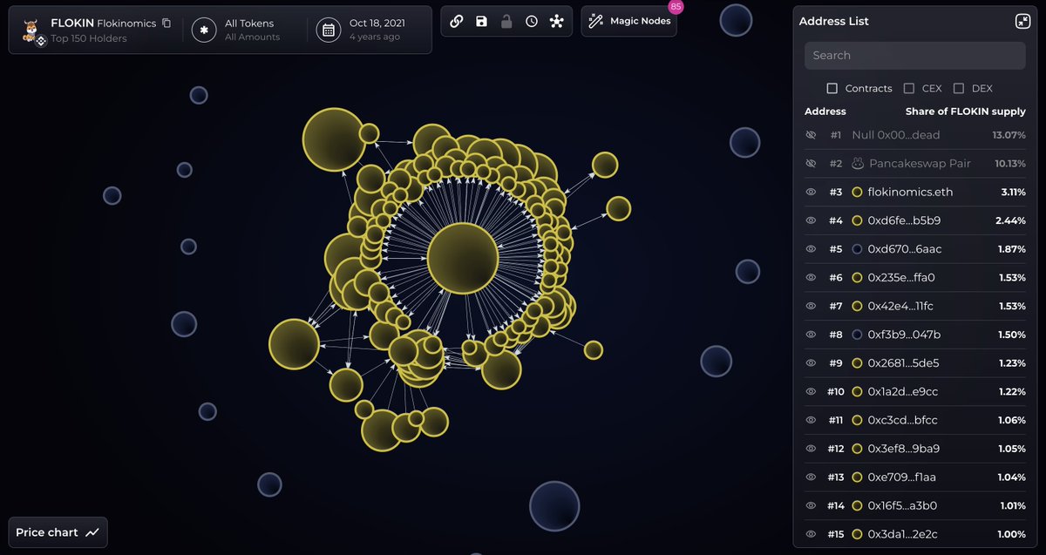This screenshot has height=555, width=1046.
Task: Click the blue dot beside 0xd670...6aac
Action: [x=857, y=249]
